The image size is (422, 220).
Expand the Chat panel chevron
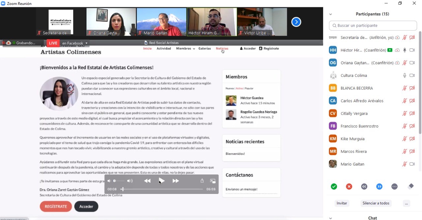coord(330,218)
